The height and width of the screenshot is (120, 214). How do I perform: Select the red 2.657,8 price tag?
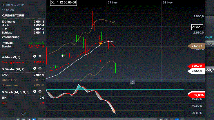click(196, 66)
